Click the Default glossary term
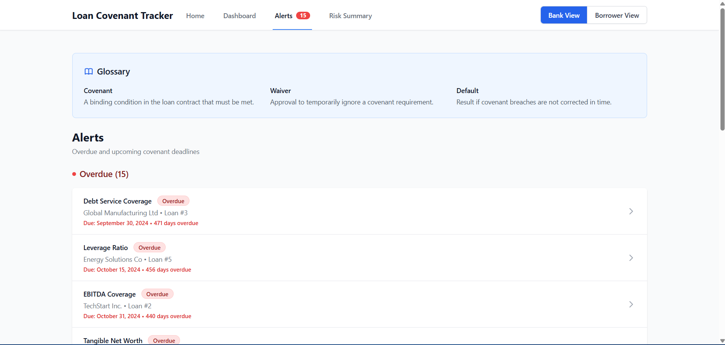 pyautogui.click(x=467, y=91)
